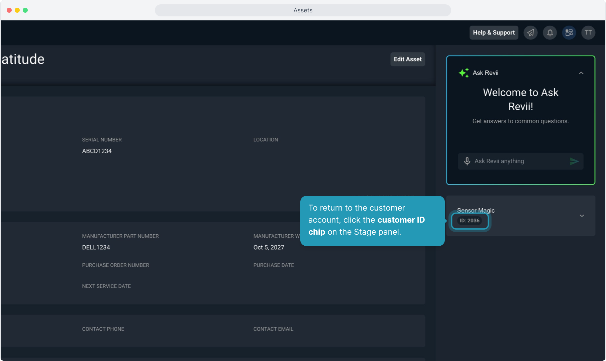The width and height of the screenshot is (606, 361).
Task: Open the TT user avatar menu
Action: (x=588, y=33)
